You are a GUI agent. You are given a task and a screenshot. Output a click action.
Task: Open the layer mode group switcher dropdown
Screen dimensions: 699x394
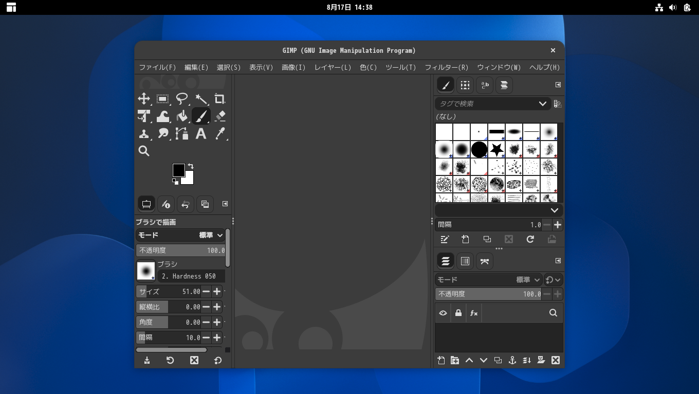554,280
